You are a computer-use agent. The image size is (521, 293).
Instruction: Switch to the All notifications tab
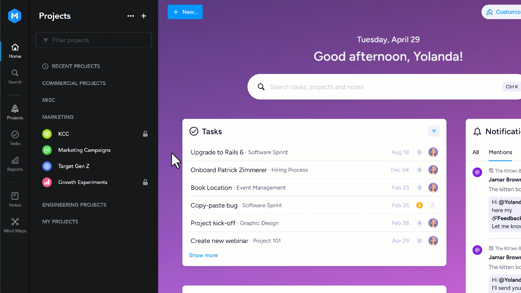point(475,152)
